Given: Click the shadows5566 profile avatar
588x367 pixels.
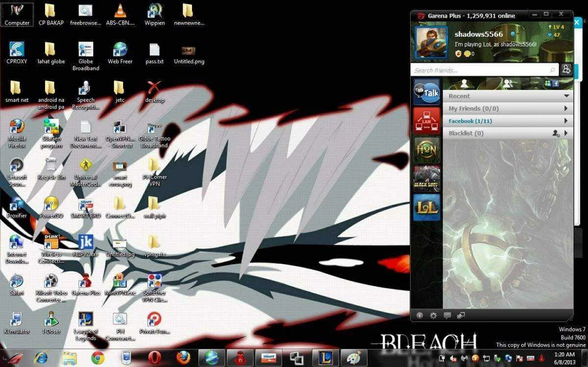Looking at the screenshot, I should (431, 43).
